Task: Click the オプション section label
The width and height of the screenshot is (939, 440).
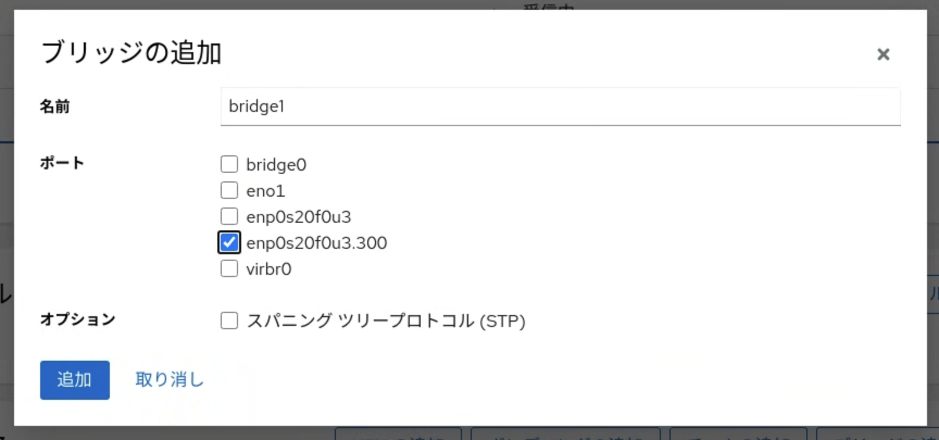Action: [77, 320]
